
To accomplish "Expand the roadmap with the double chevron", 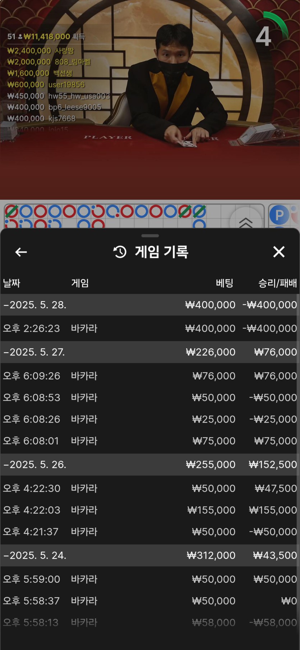I will 246,222.
